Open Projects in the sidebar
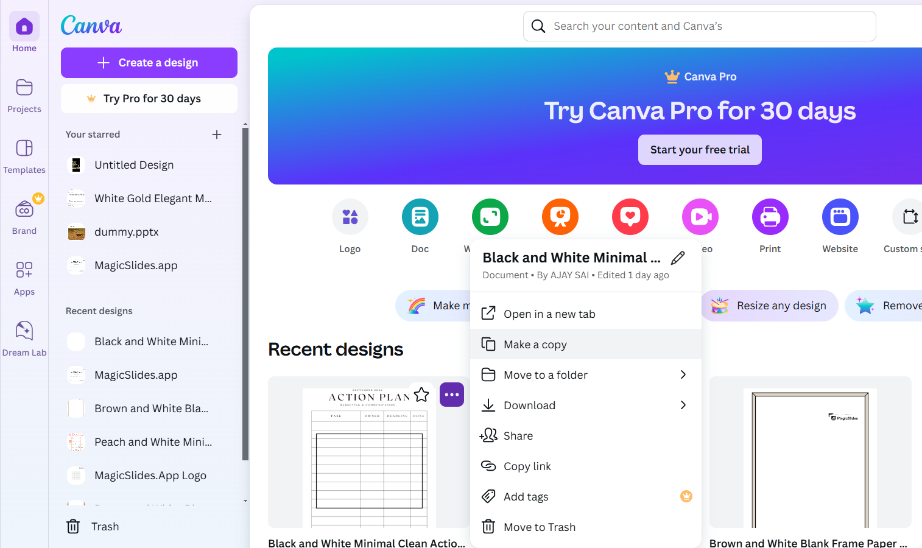Image resolution: width=922 pixels, height=548 pixels. tap(24, 96)
